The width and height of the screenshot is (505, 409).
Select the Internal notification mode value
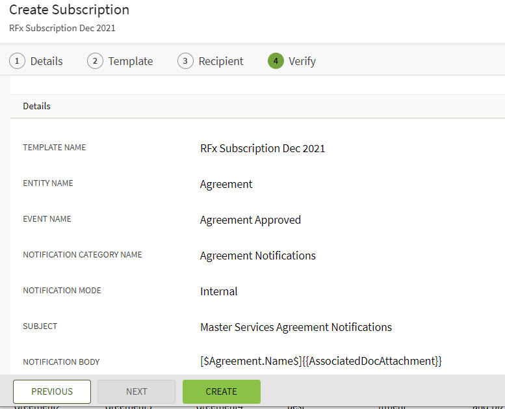point(218,291)
